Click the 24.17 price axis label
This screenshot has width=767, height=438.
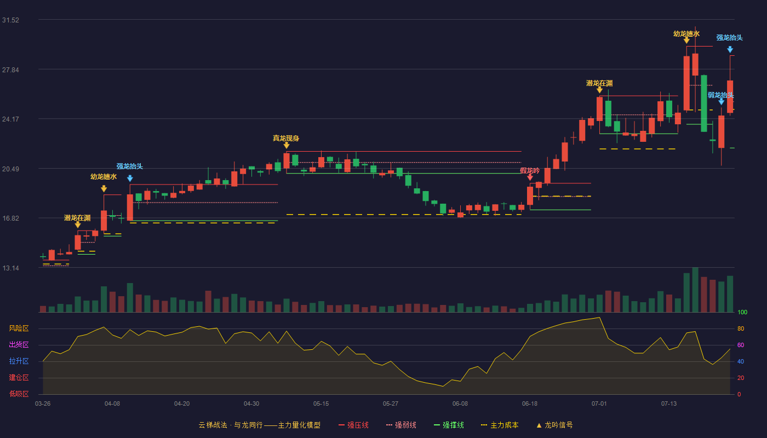pos(10,119)
